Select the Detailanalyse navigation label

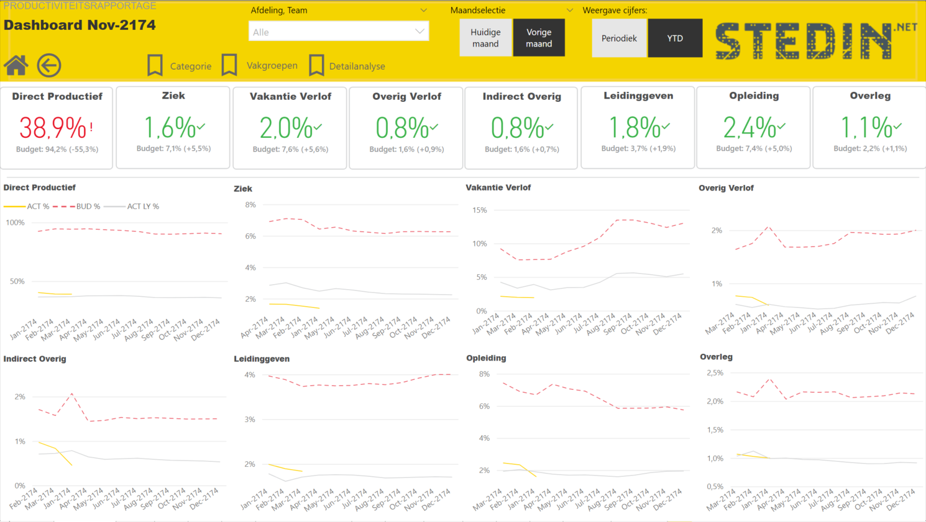[357, 66]
